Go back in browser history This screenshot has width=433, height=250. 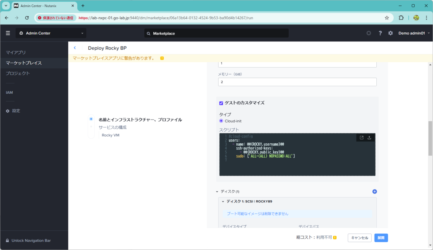coord(6,18)
